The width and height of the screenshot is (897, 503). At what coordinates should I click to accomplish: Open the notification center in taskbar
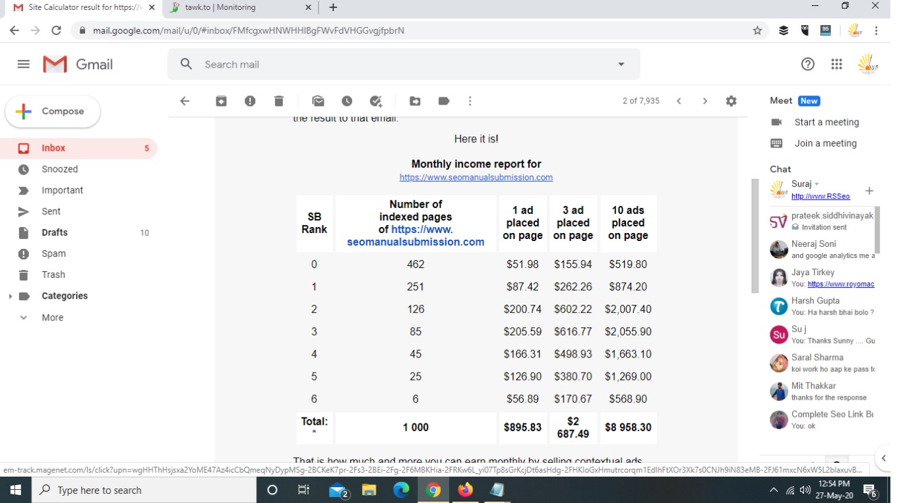click(871, 490)
